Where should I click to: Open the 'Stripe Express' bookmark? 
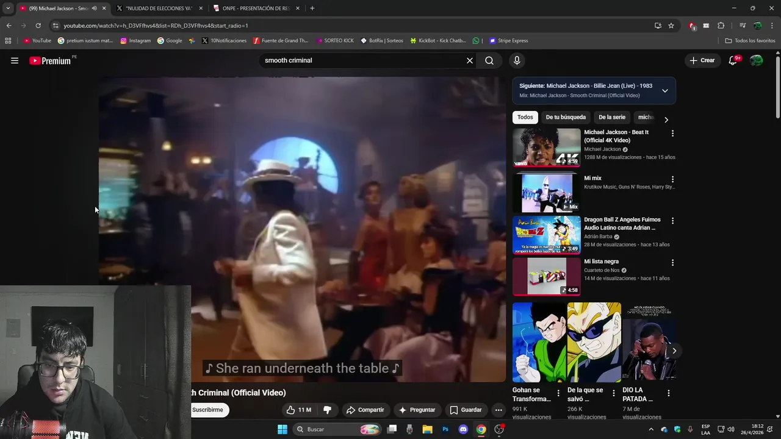tap(509, 40)
